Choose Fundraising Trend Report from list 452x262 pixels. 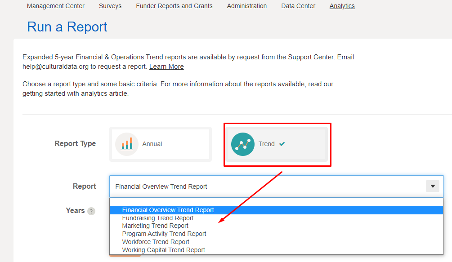click(x=158, y=218)
